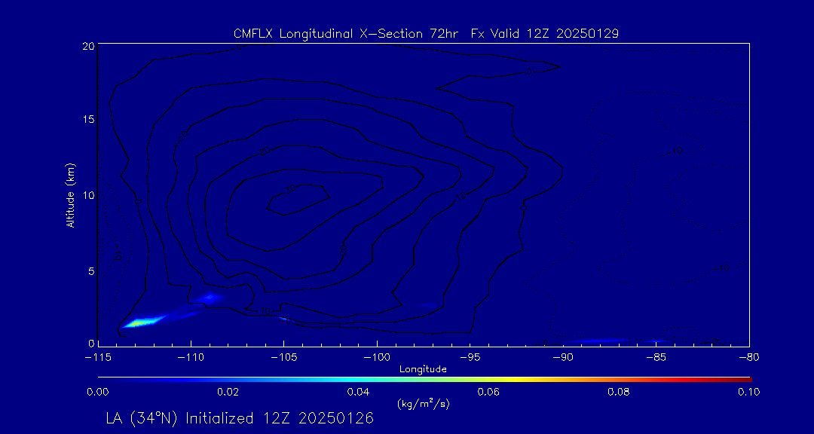Click the colorbar value "0.00"
The width and height of the screenshot is (814, 434).
point(98,392)
